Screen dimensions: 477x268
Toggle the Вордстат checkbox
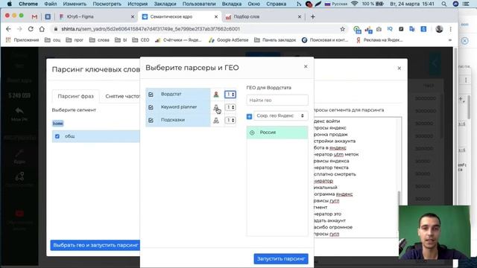(151, 95)
